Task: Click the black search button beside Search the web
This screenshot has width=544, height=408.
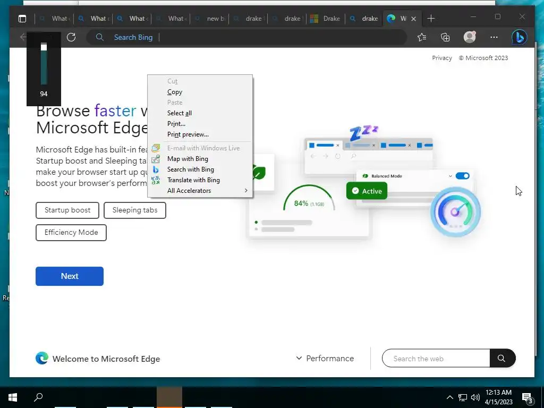Action: 503,358
